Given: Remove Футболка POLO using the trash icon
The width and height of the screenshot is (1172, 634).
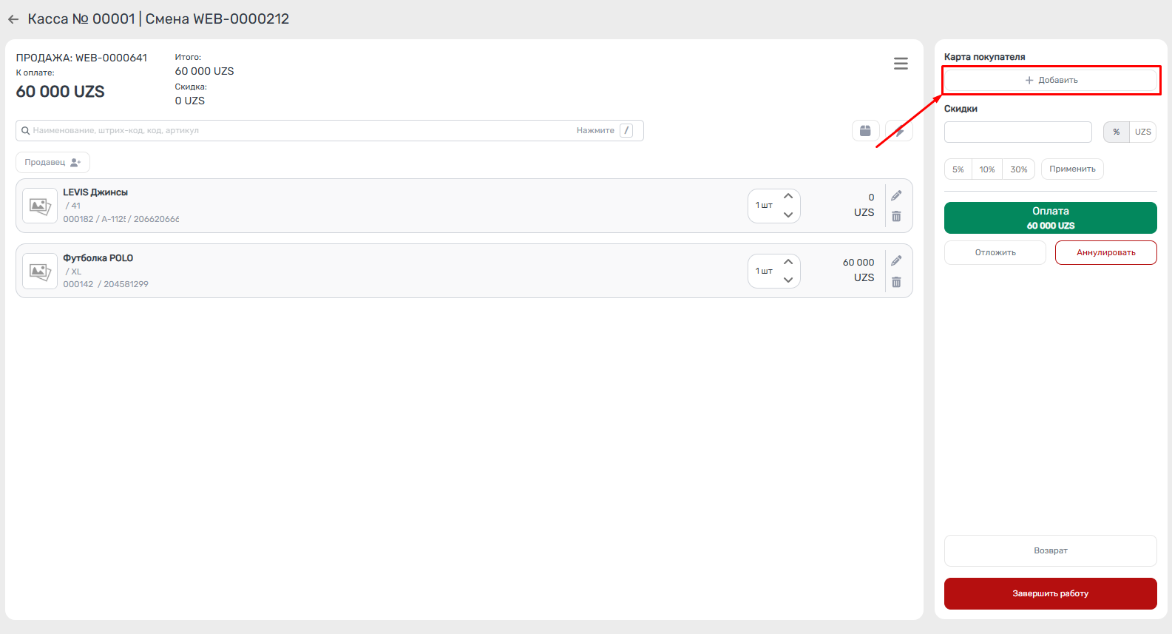Looking at the screenshot, I should point(896,283).
